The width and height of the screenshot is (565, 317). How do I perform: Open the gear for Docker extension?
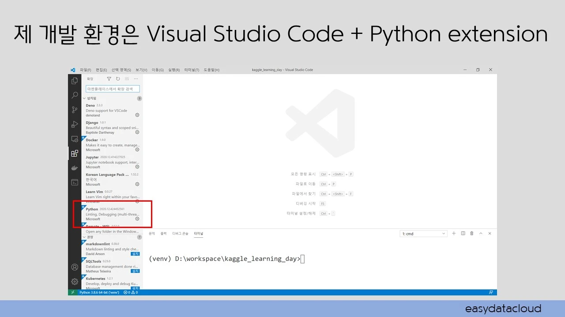click(137, 150)
